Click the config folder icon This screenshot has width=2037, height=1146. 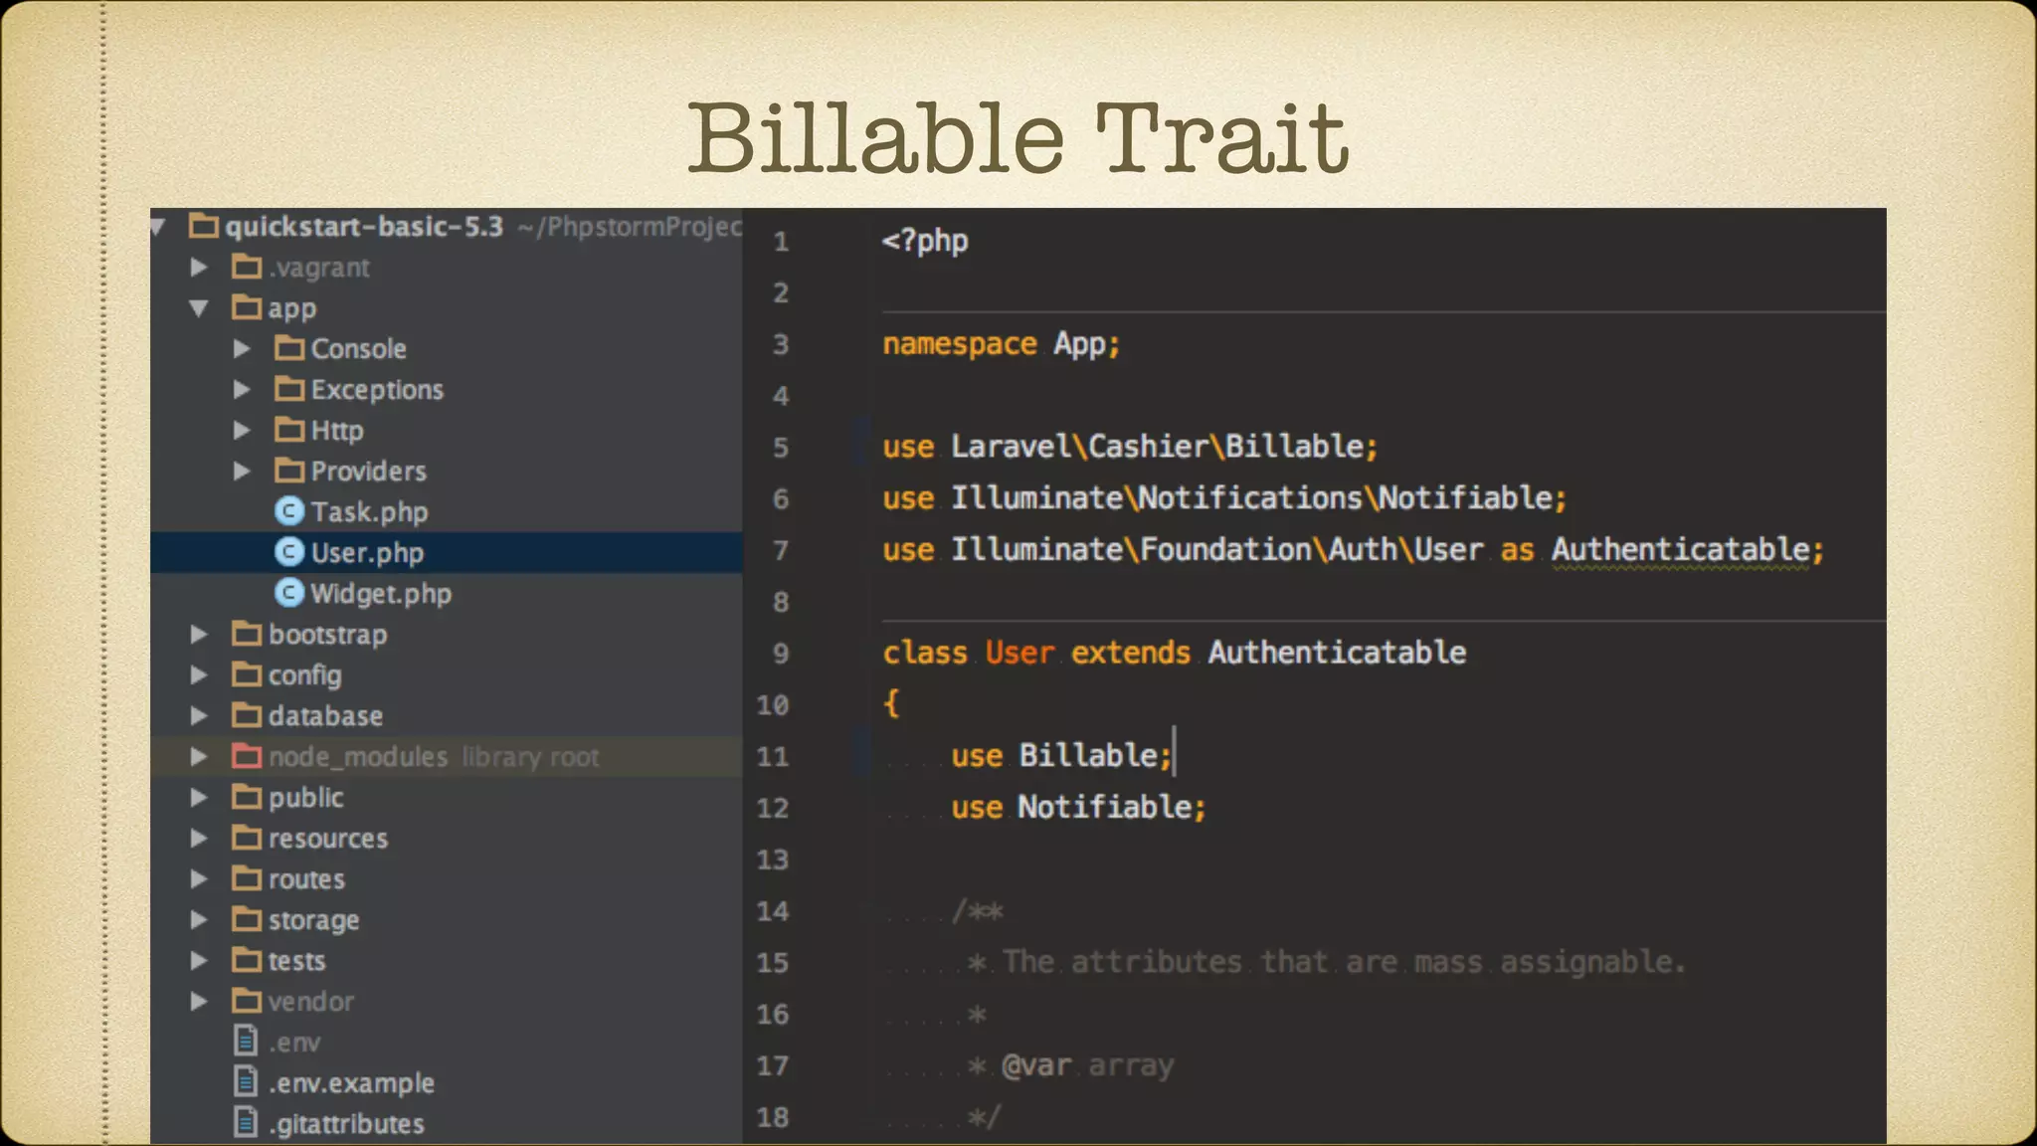pyautogui.click(x=247, y=674)
